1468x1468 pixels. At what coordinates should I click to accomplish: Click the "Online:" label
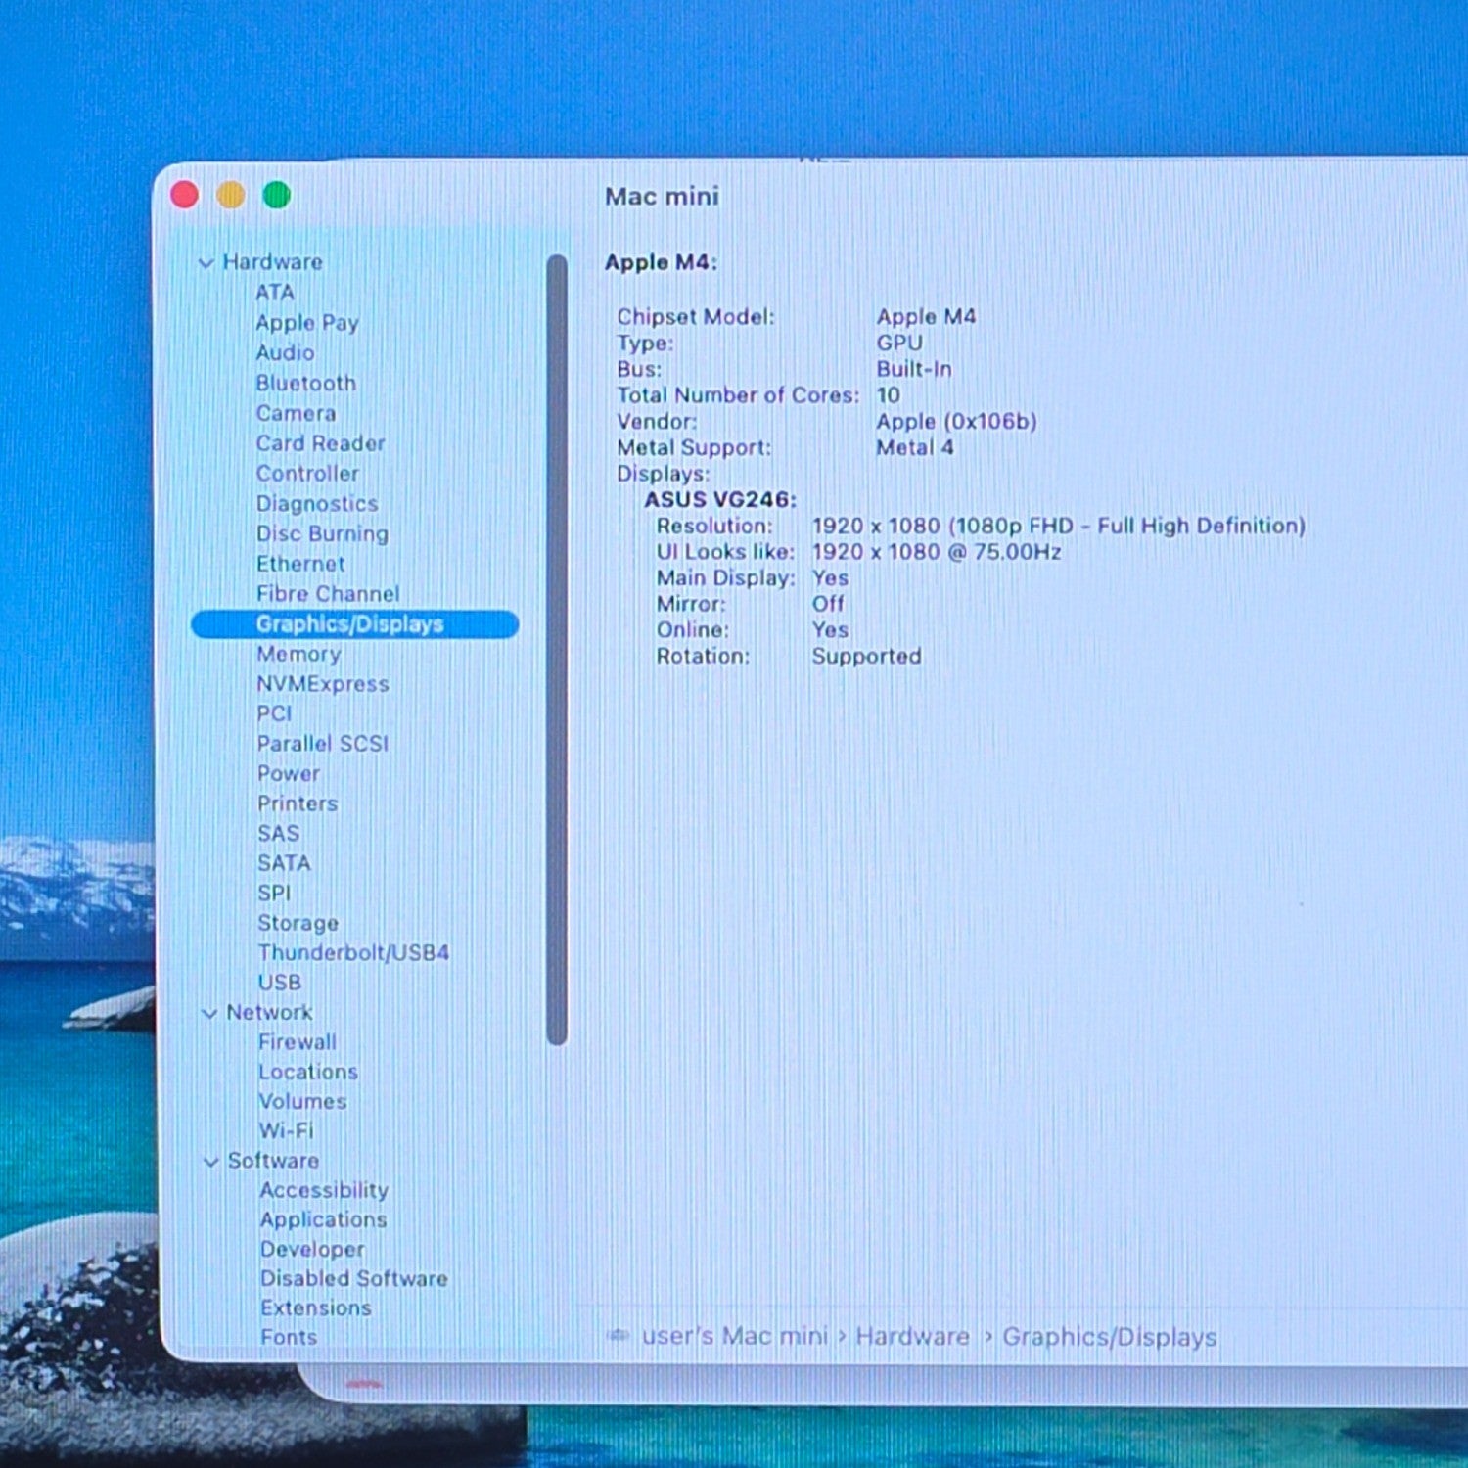pyautogui.click(x=692, y=630)
